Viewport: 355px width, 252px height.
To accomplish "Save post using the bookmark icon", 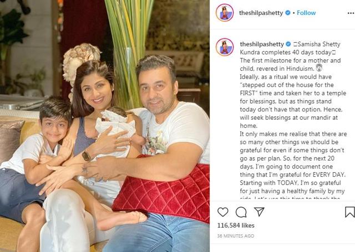I will click(350, 212).
